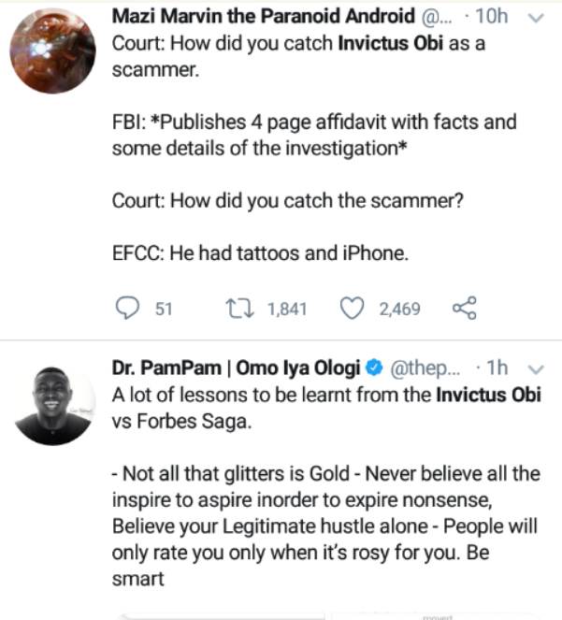Retweet the Mazi Marvin tweet
562x620 pixels.
[239, 309]
